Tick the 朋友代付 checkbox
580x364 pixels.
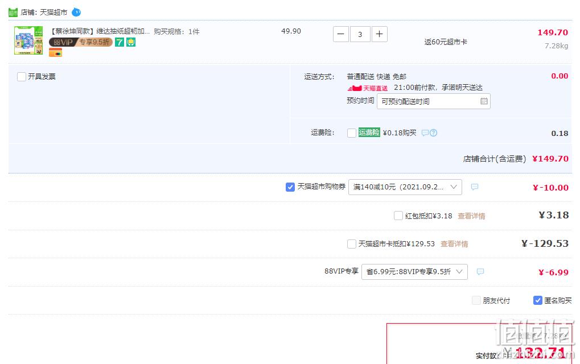tap(476, 300)
